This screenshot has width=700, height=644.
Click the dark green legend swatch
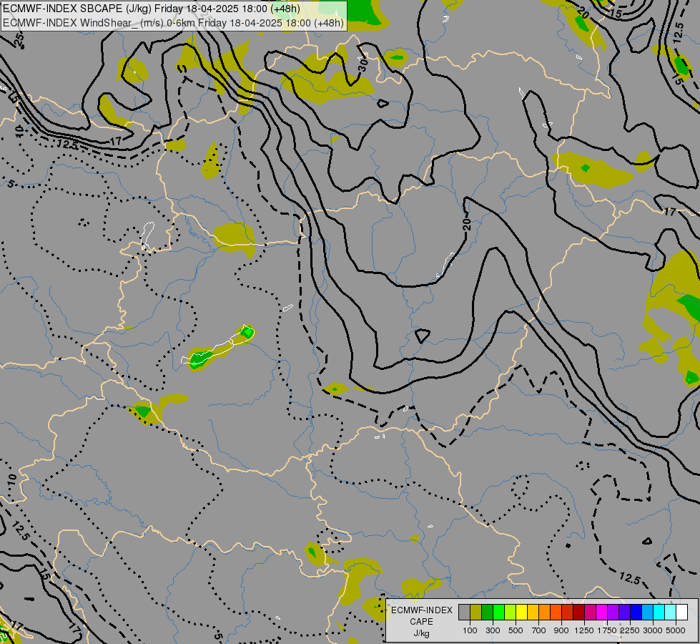(x=487, y=612)
